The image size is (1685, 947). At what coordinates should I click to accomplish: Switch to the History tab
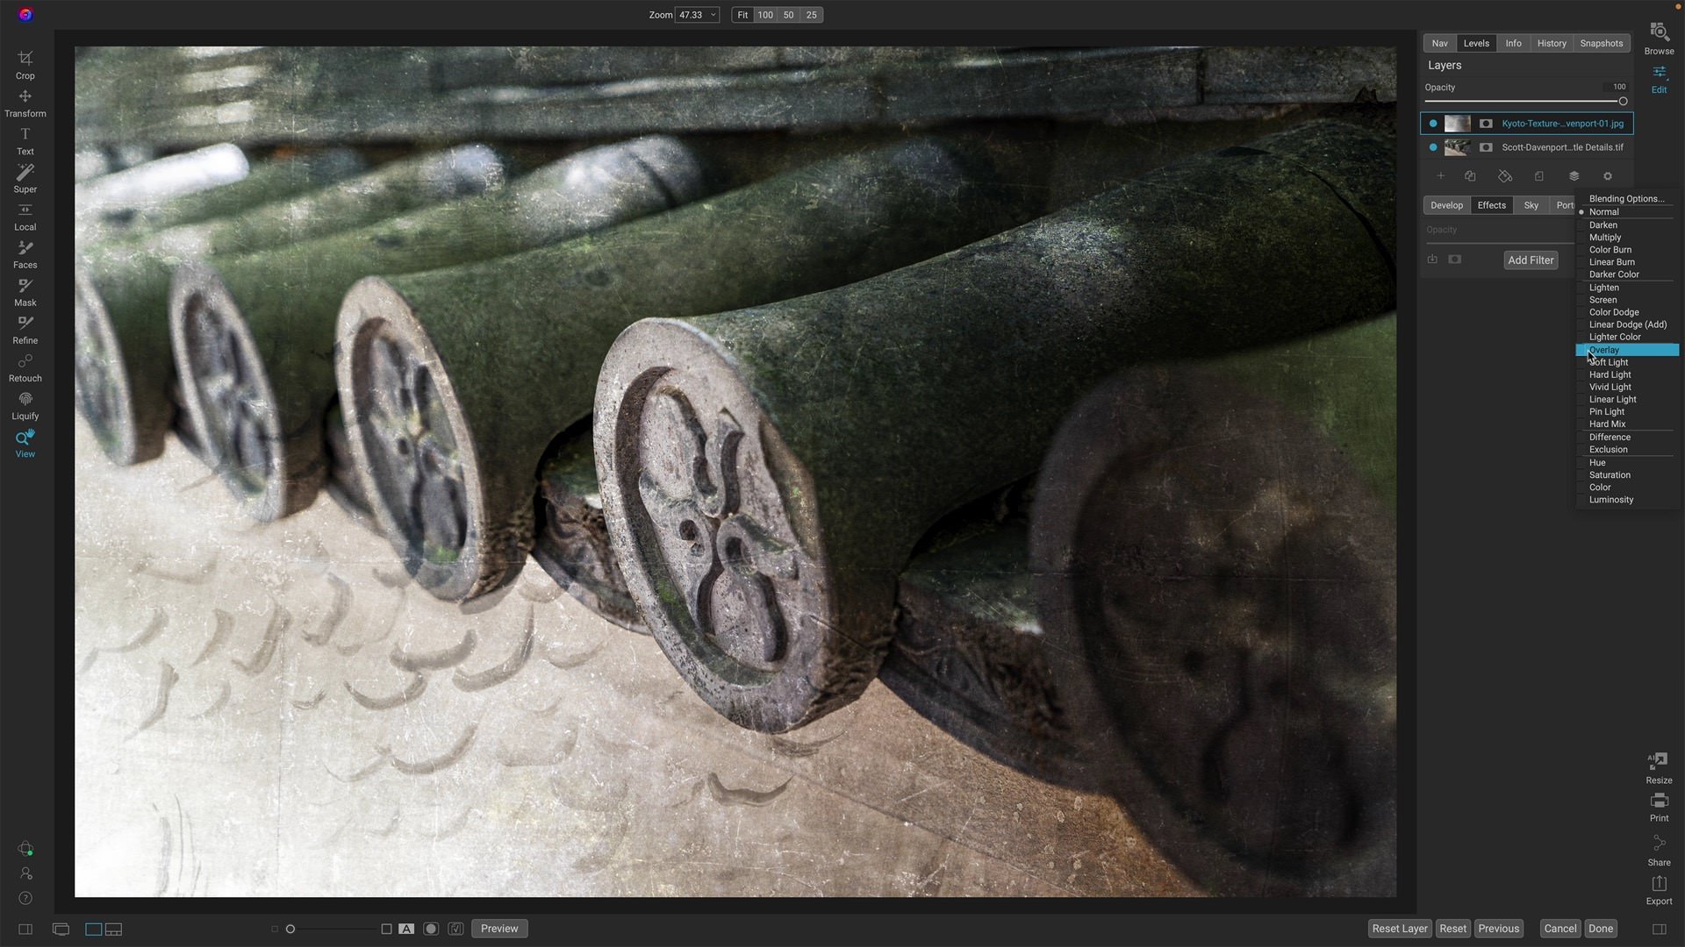point(1552,43)
